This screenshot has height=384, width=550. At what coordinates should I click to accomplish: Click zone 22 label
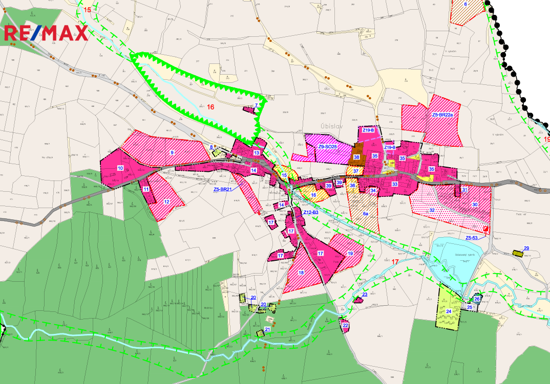[x=345, y=325]
